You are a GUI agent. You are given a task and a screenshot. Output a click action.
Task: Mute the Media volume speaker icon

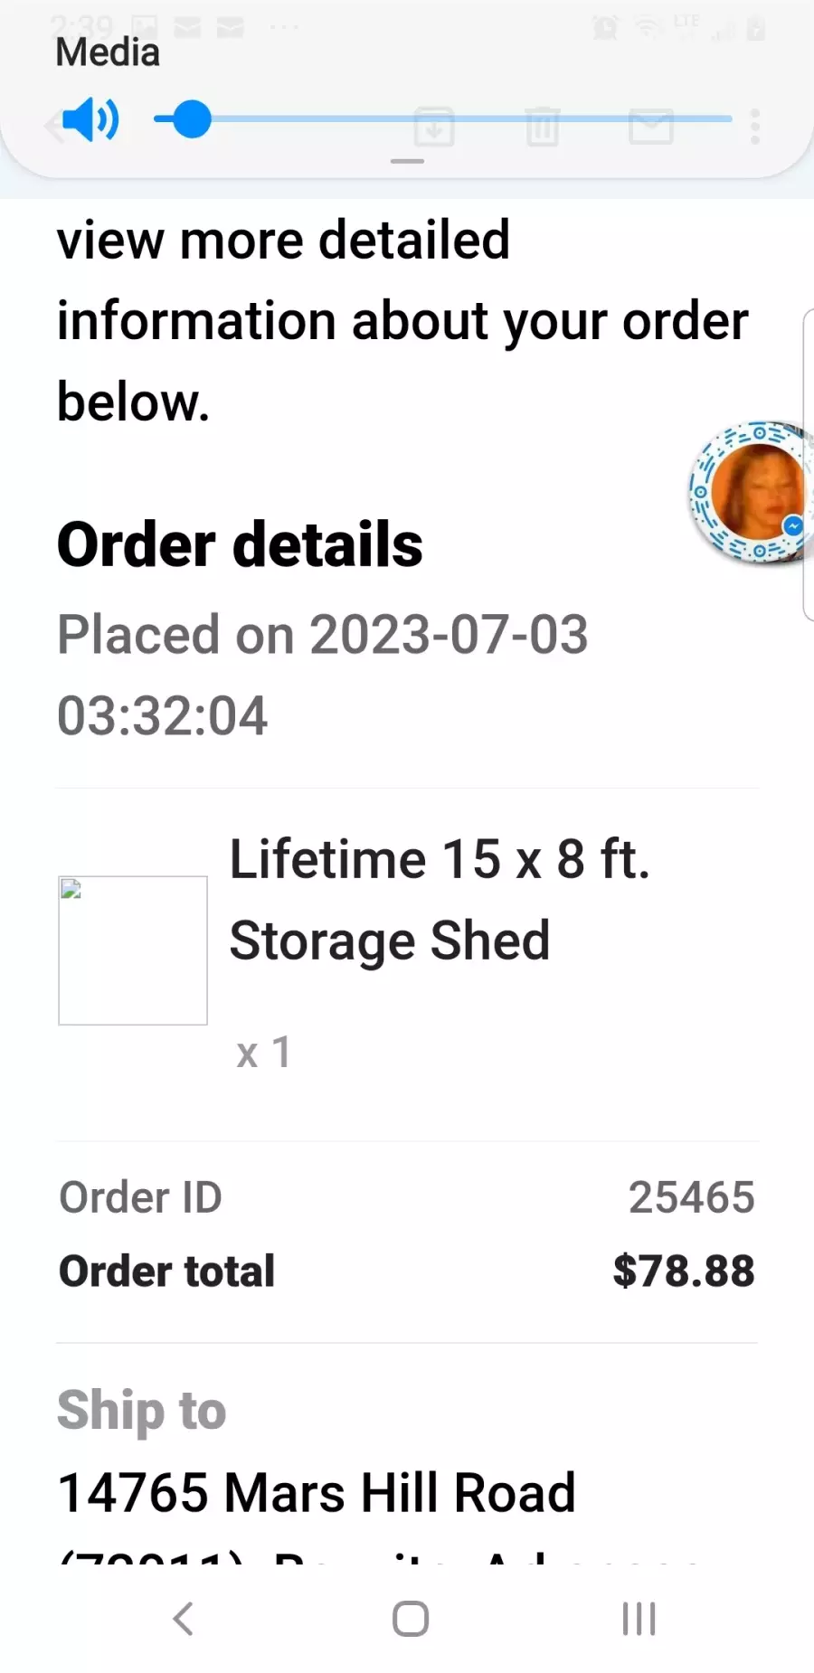(x=90, y=119)
